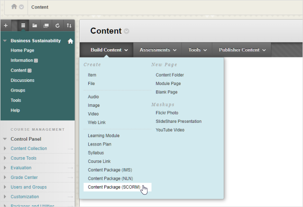Open the chevron beside Content page title
303x207 pixels.
pyautogui.click(x=127, y=31)
